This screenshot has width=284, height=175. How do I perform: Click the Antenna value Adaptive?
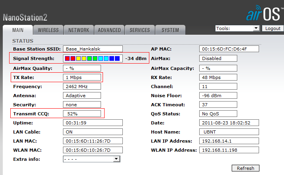point(82,95)
